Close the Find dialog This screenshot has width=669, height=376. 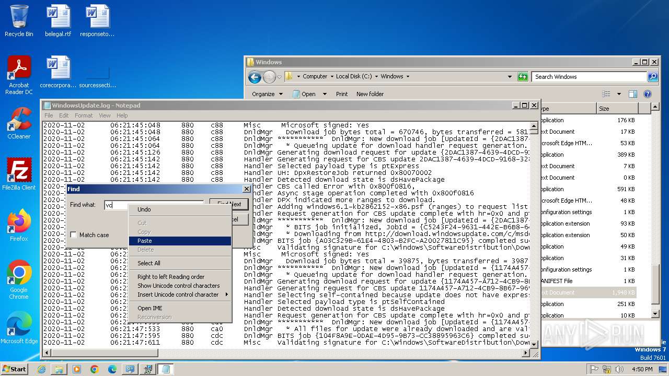pyautogui.click(x=247, y=189)
